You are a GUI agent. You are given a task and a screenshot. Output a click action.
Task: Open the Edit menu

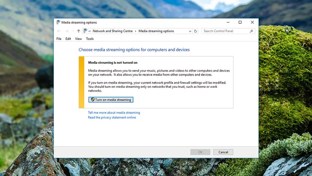pyautogui.click(x=68, y=39)
